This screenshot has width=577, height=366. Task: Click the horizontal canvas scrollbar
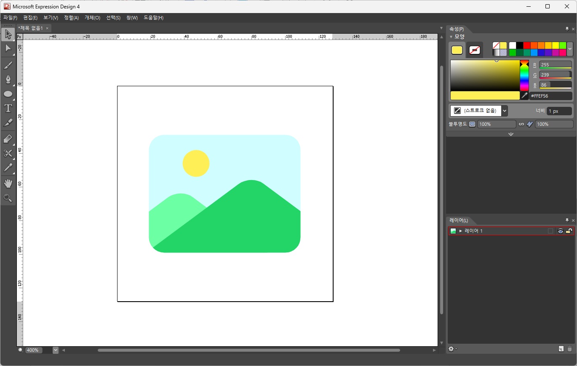[x=249, y=350]
